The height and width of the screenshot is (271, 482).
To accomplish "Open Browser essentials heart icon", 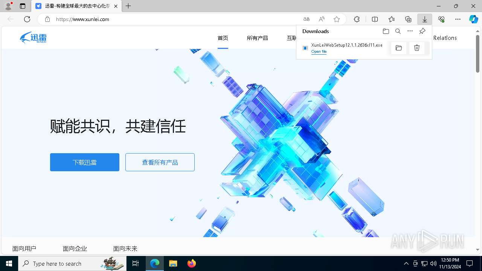I will click(x=441, y=19).
